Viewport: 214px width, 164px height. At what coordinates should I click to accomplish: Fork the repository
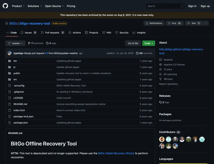(174, 23)
